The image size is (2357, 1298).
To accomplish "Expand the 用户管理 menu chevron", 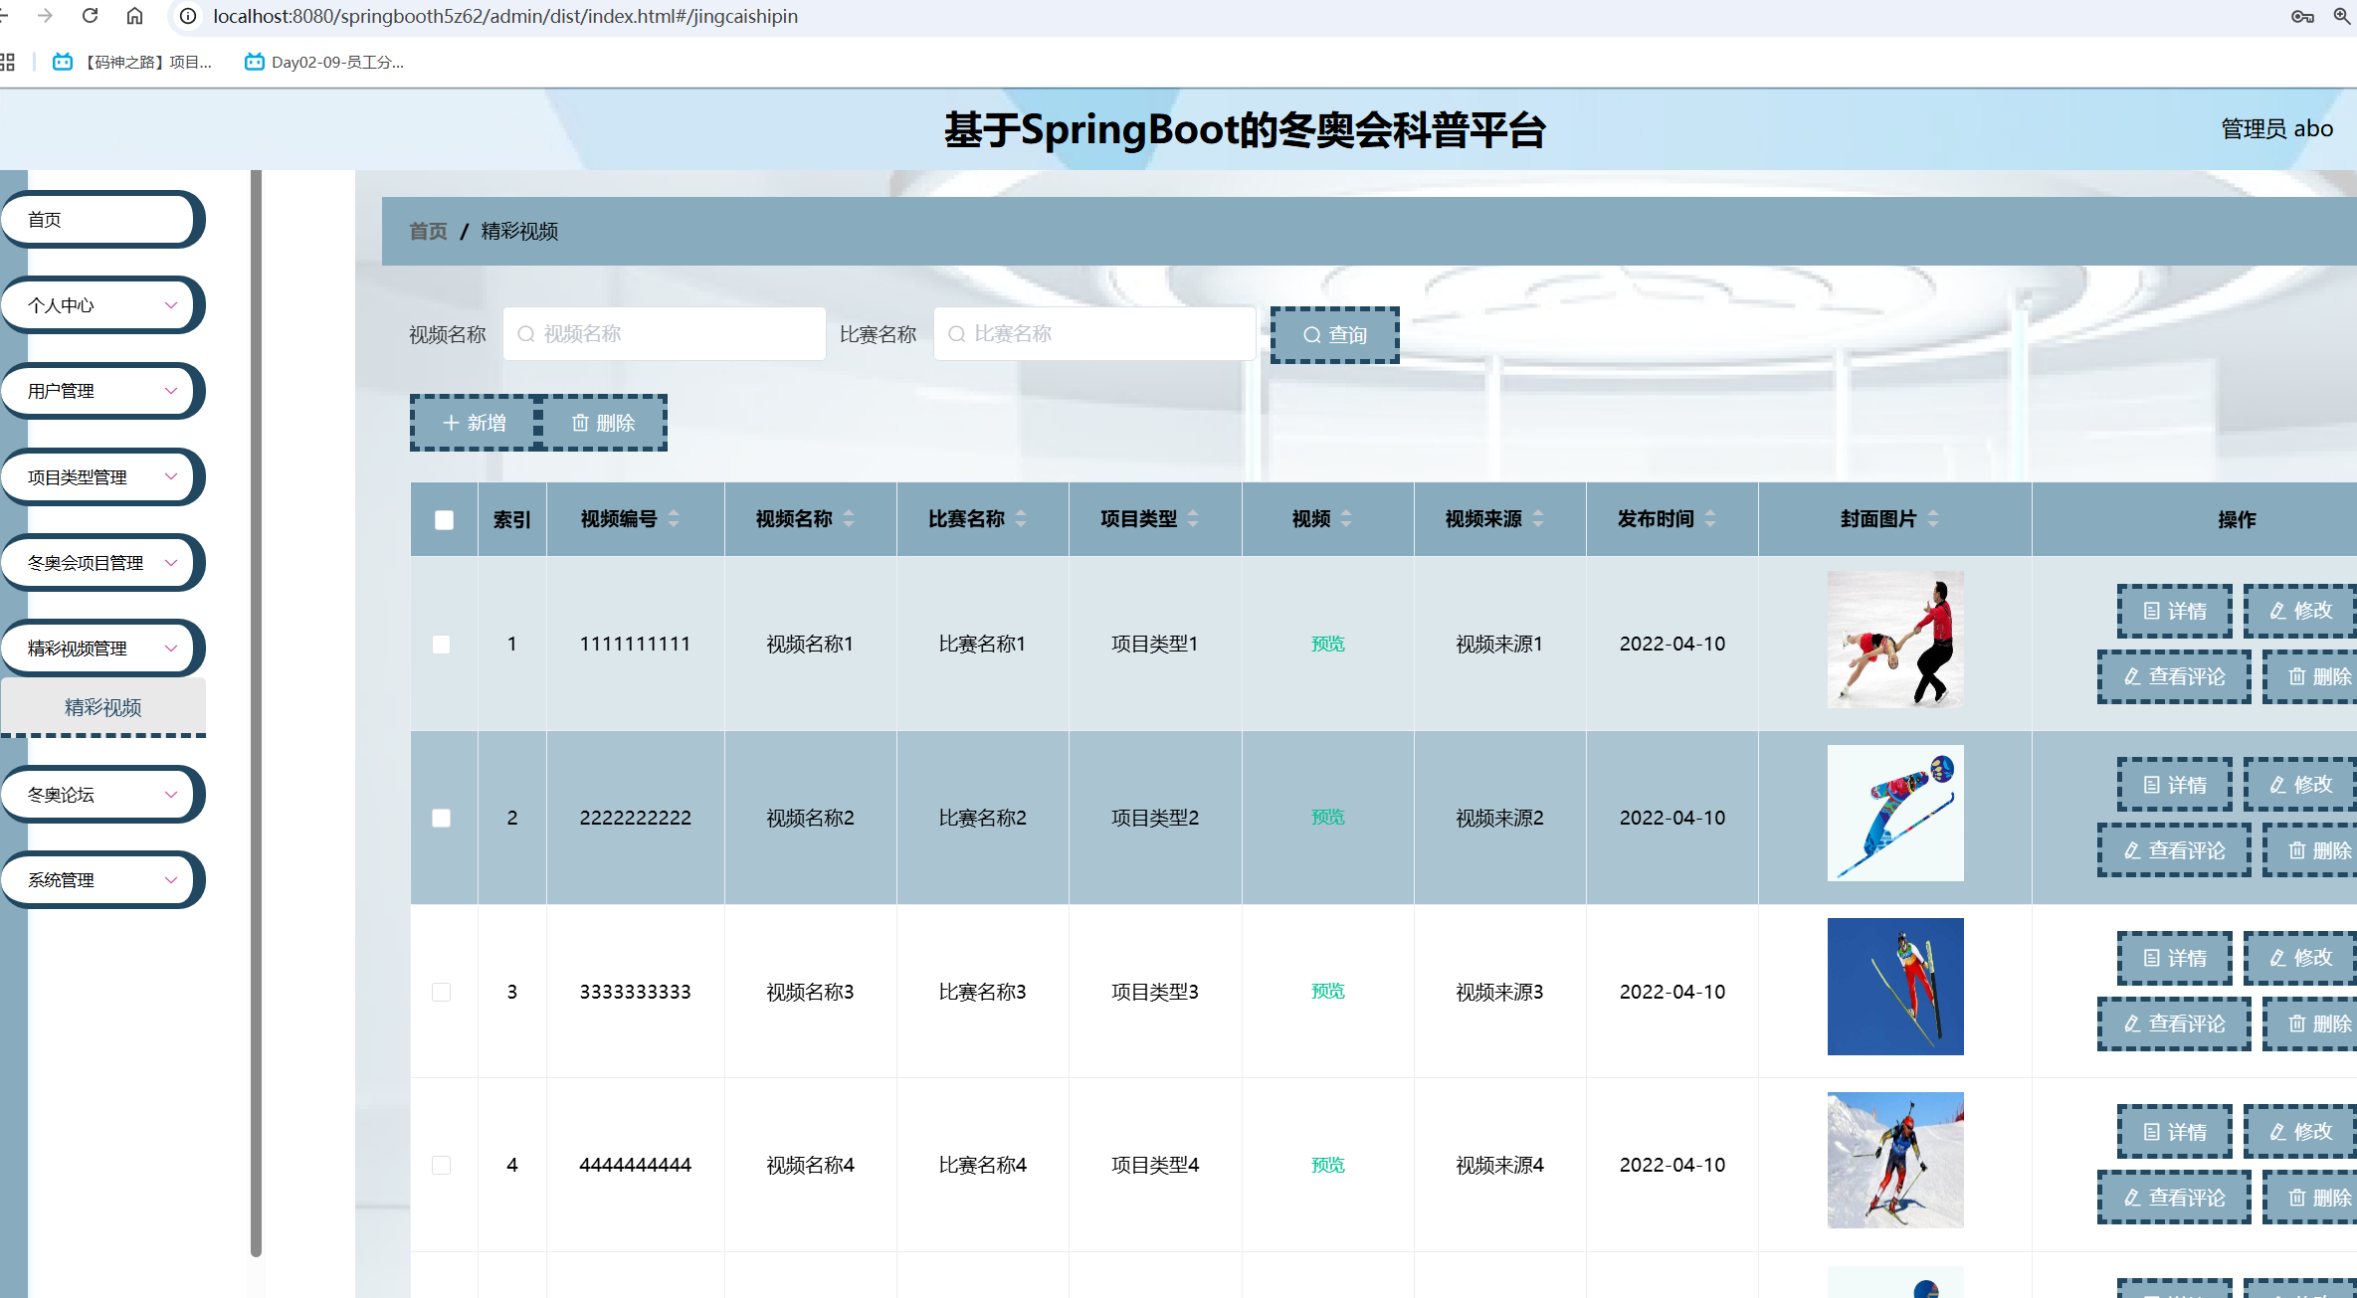I will (x=171, y=391).
